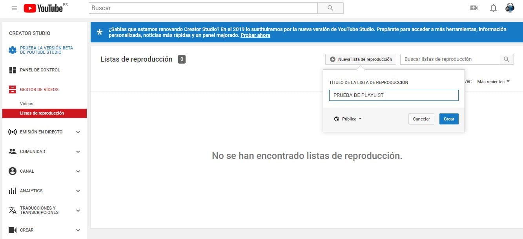
Task: Click the Crear button
Action: (x=449, y=119)
